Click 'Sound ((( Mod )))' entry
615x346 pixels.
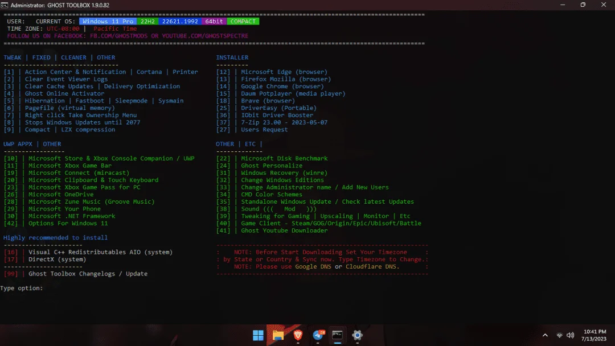(x=266, y=209)
